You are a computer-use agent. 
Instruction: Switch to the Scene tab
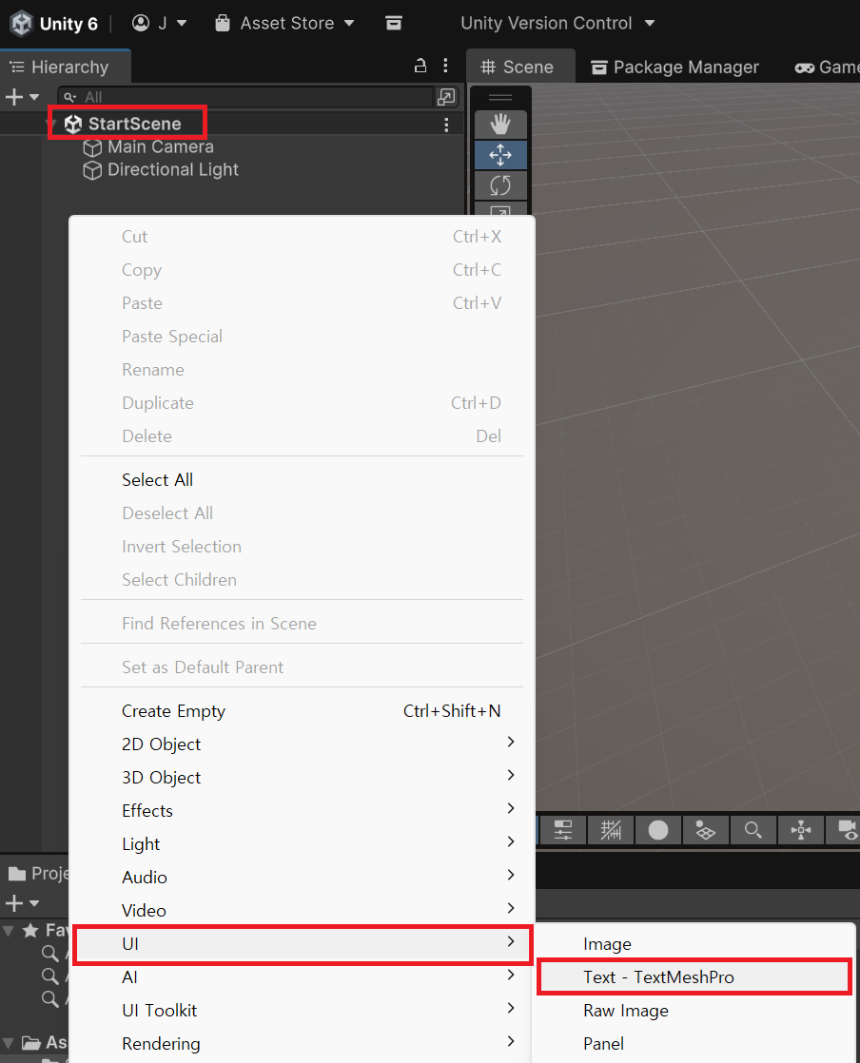520,68
